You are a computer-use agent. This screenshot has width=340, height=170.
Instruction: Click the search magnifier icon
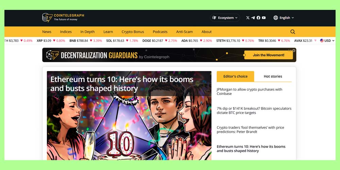pos(293,32)
